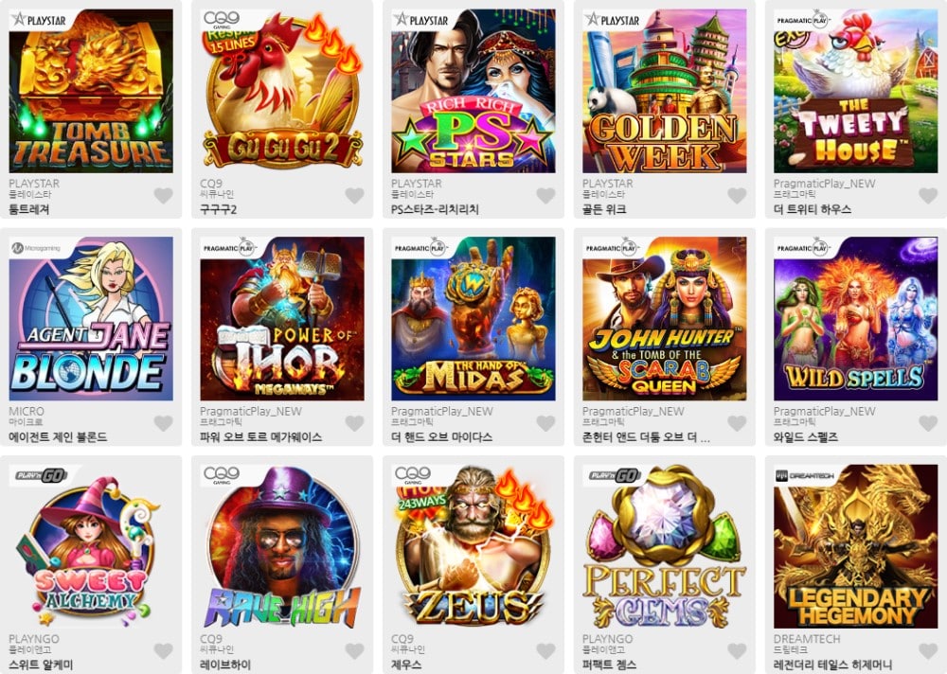Favorite the Tomb Treasure game with heart

[163, 196]
